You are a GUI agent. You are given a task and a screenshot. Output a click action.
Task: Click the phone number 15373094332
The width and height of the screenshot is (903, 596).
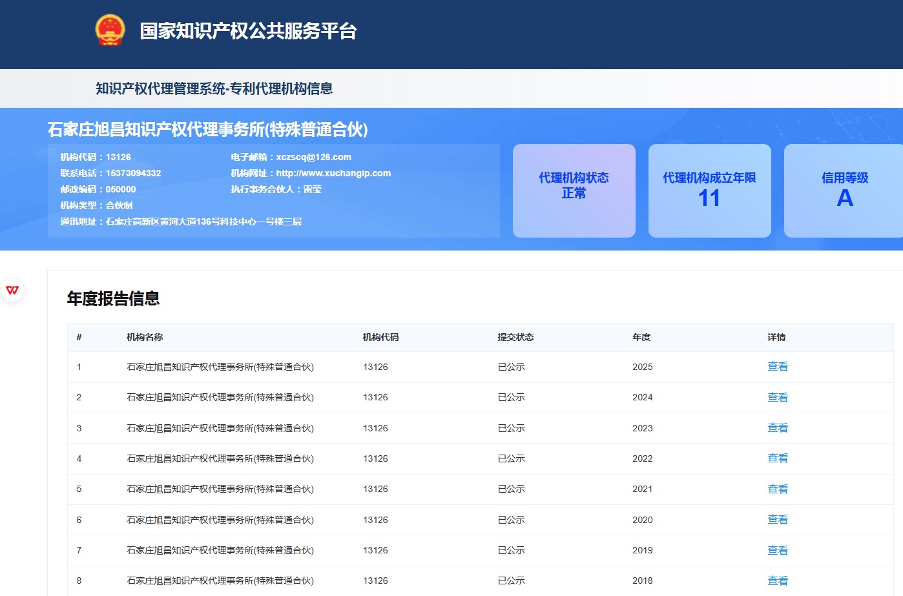click(133, 173)
